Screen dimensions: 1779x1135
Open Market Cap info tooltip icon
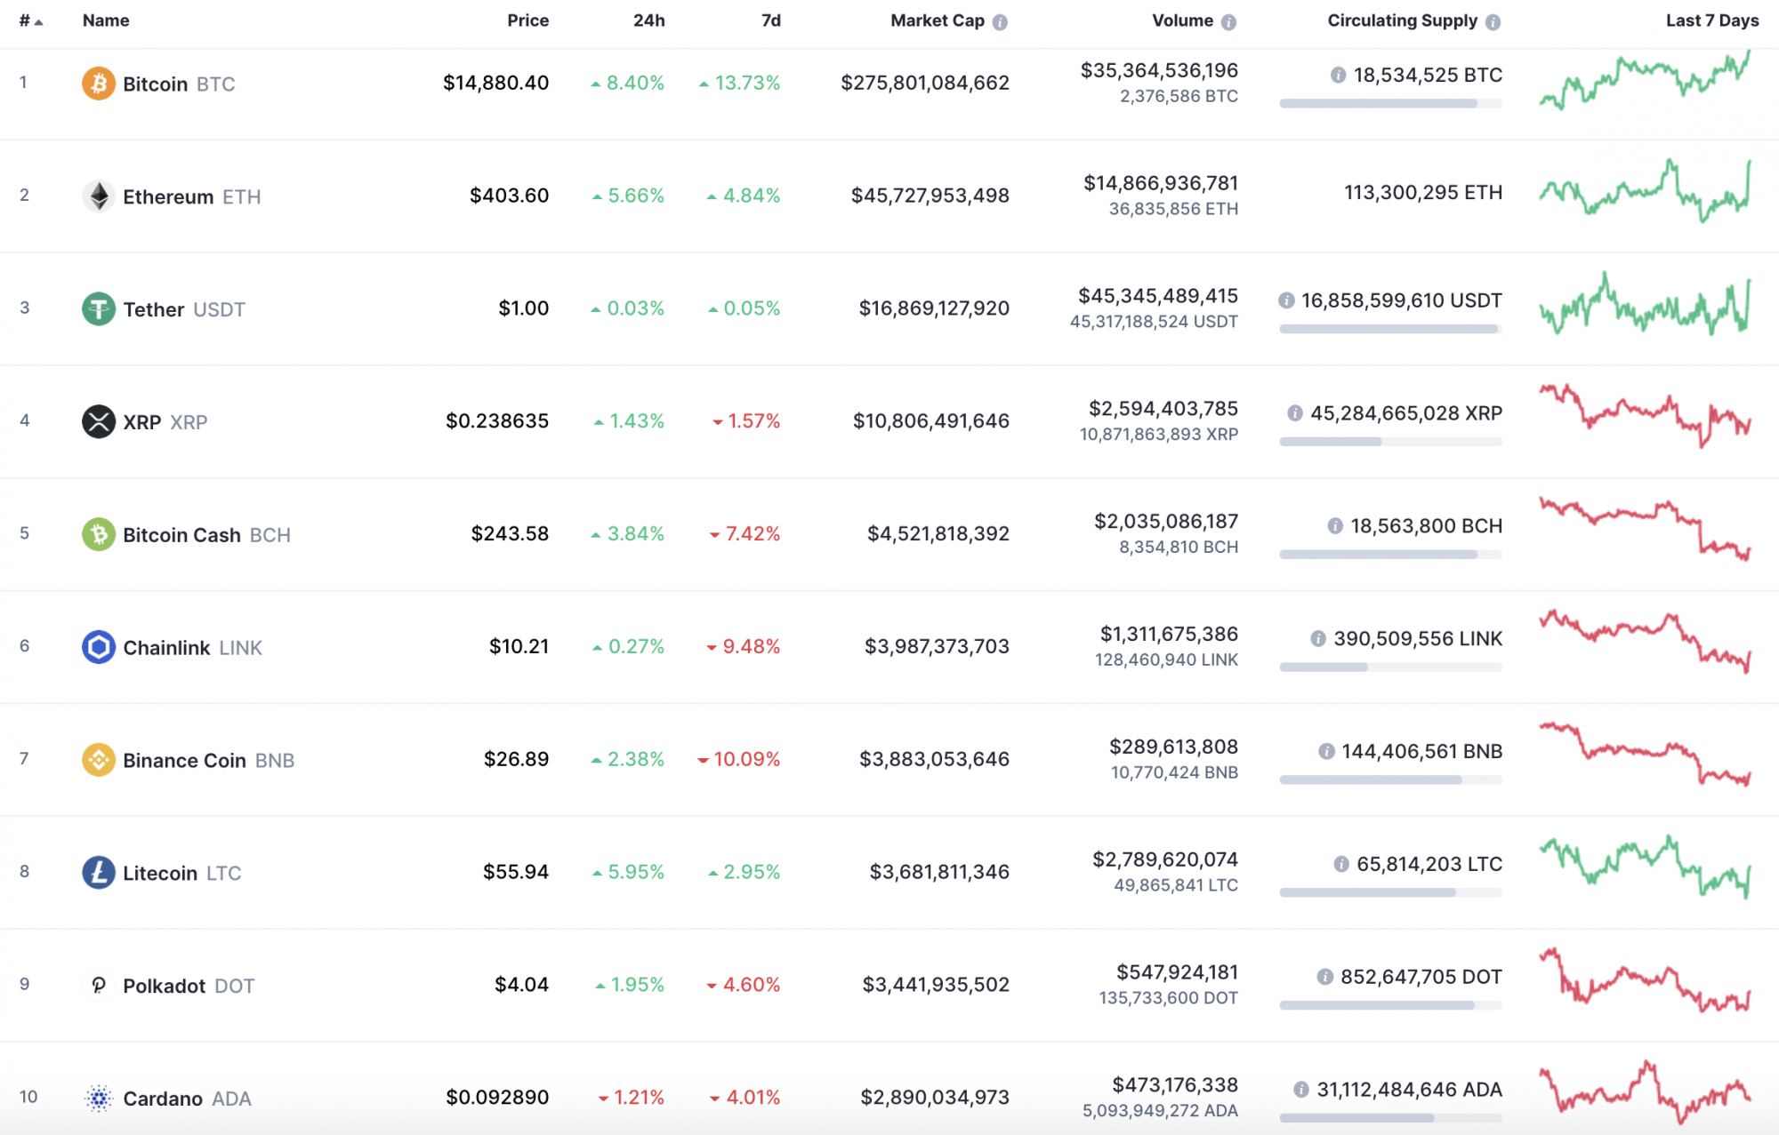pos(1000,22)
